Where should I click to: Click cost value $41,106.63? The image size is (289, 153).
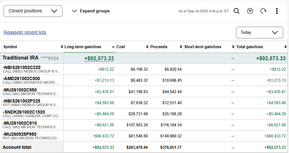click(x=138, y=92)
